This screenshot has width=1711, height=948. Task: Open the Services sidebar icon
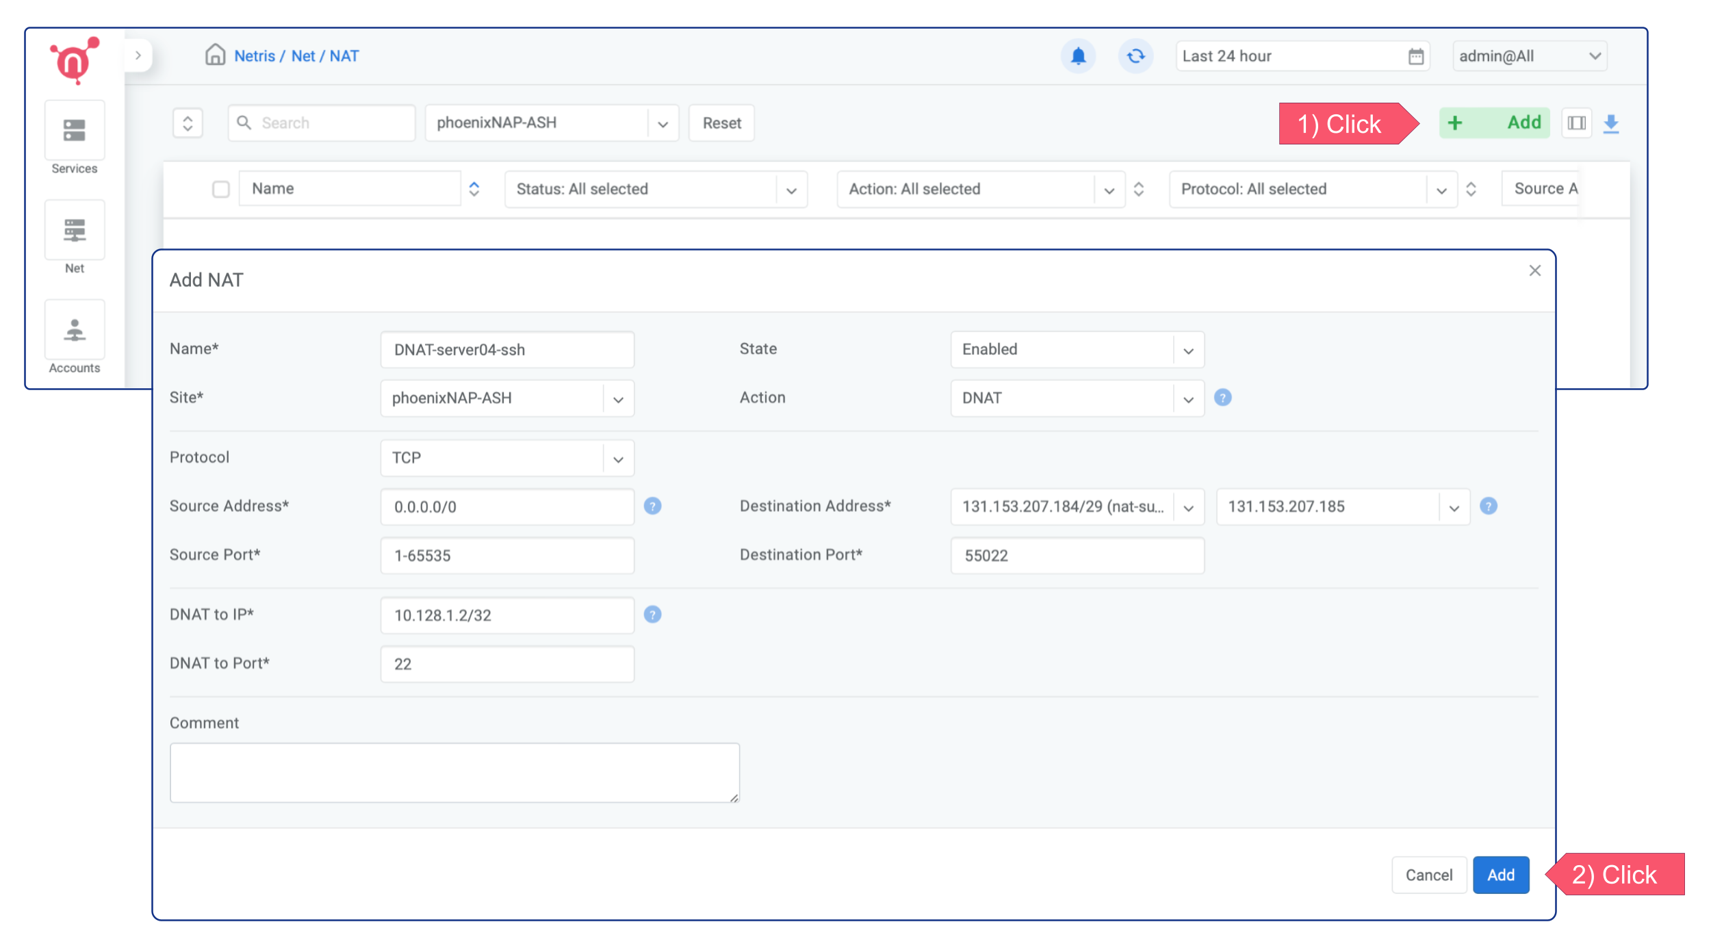click(x=75, y=131)
